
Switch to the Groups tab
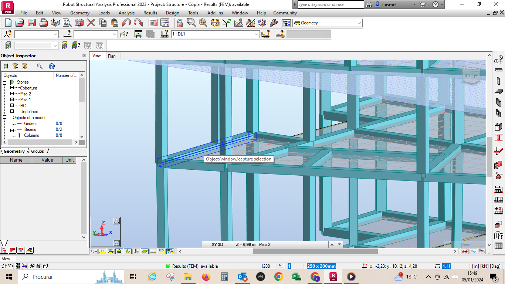click(x=37, y=151)
